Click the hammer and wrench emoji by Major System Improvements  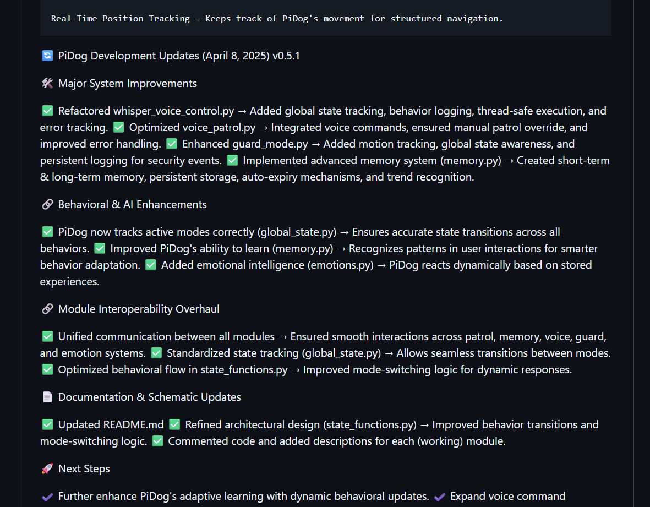[x=47, y=83]
